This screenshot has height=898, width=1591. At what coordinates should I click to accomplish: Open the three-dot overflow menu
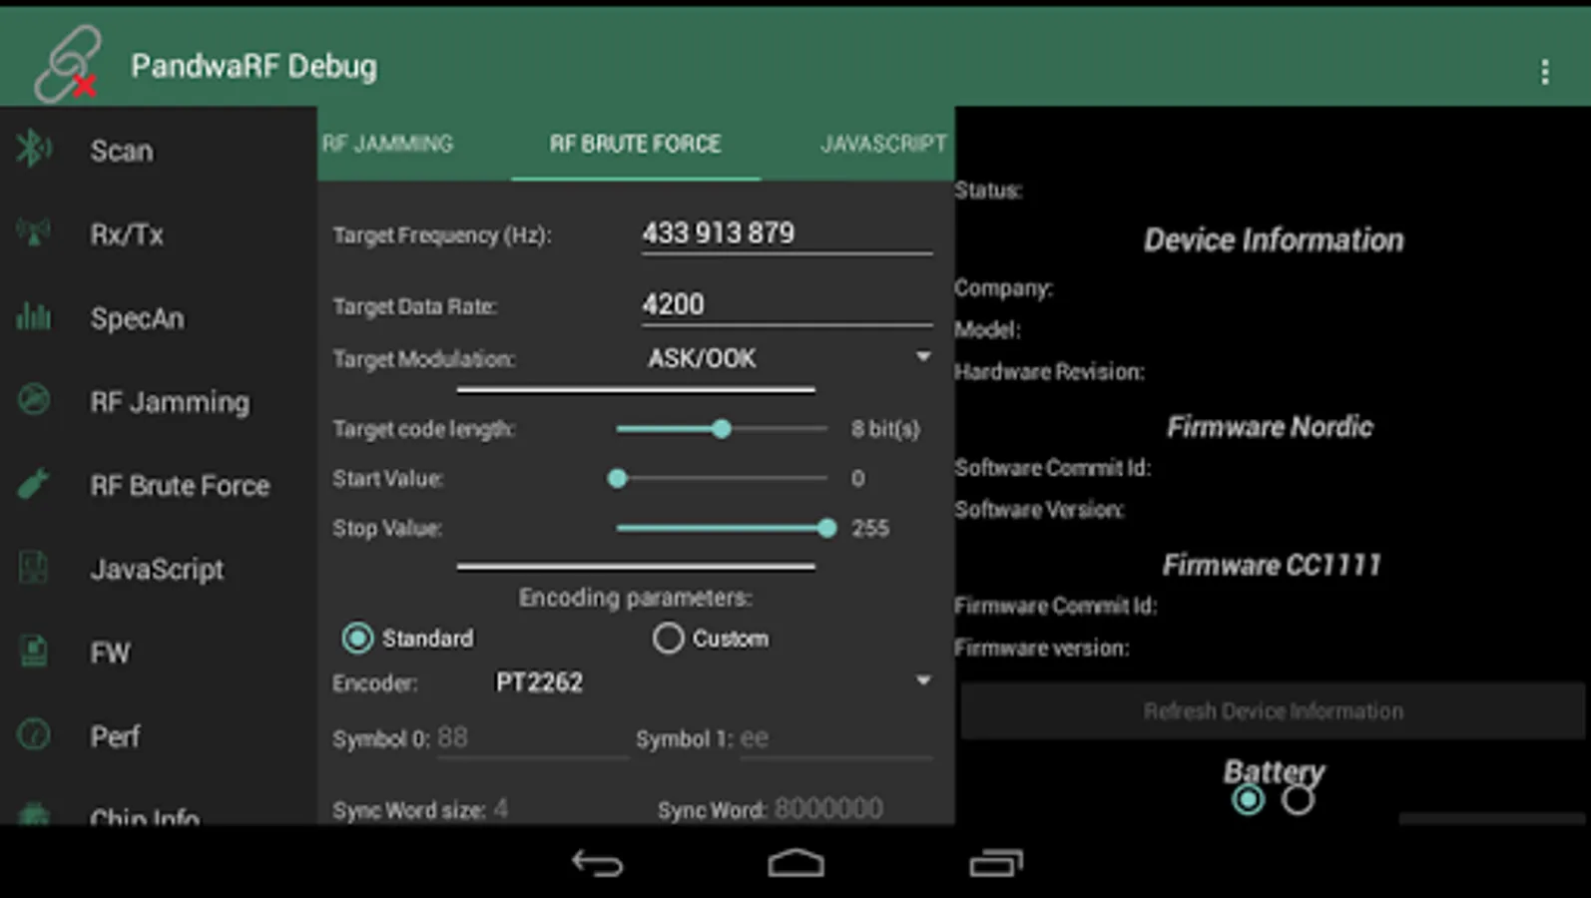click(1544, 71)
